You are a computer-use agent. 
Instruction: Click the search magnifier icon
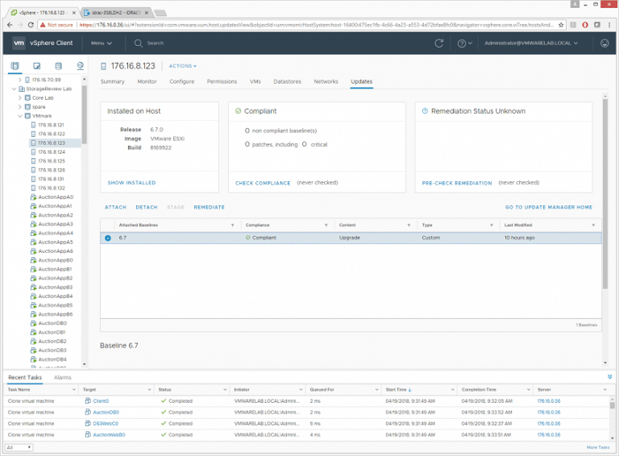click(138, 44)
